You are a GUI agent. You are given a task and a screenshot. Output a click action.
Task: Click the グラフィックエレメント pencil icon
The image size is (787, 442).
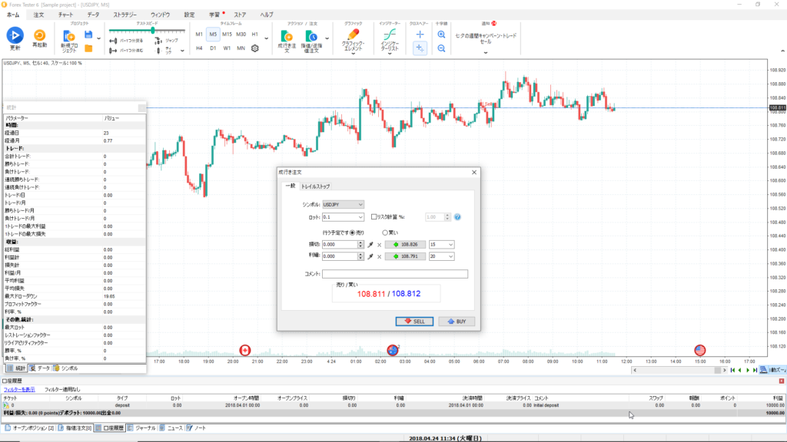(x=354, y=34)
